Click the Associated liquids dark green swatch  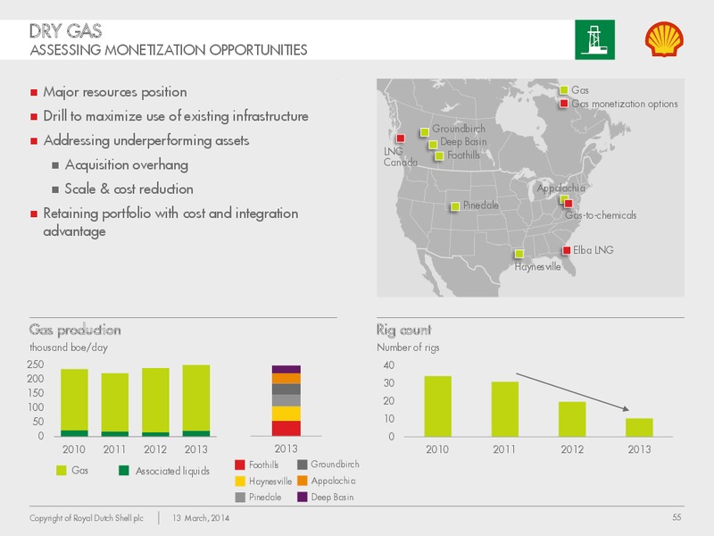tap(123, 471)
